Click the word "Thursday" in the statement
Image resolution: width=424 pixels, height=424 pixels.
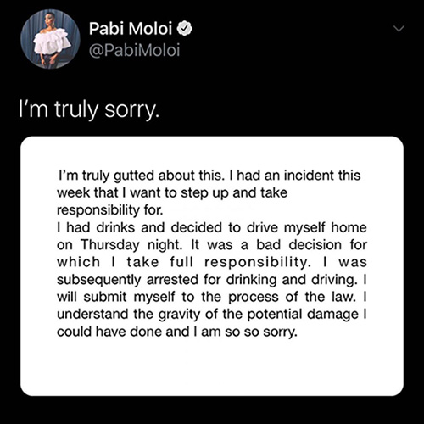[x=110, y=245]
